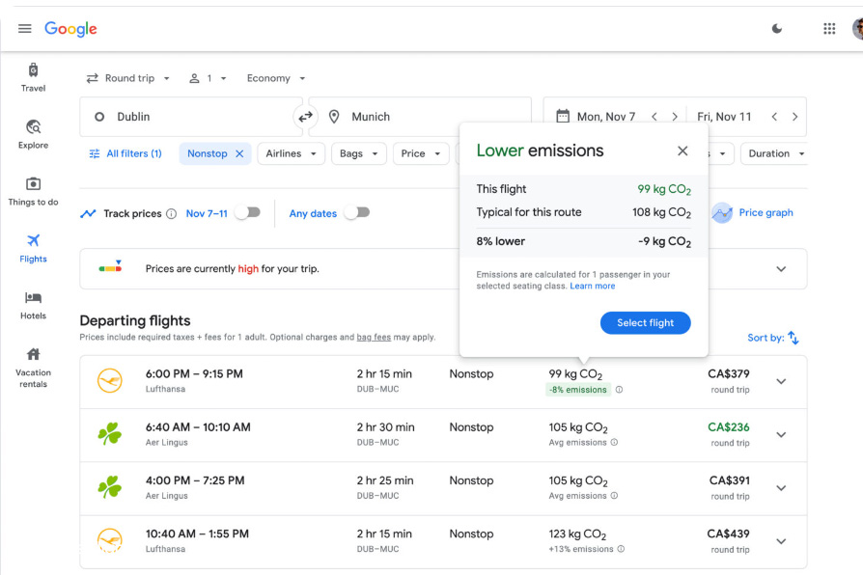This screenshot has height=575, width=863.
Task: Open the Price filter dropdown
Action: click(x=421, y=153)
